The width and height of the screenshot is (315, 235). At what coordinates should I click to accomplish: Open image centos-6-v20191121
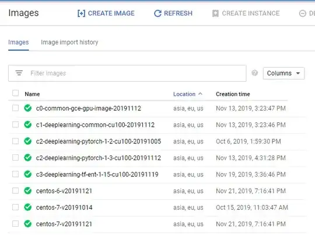pyautogui.click(x=64, y=191)
